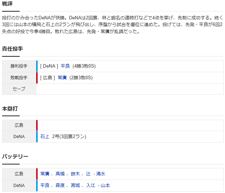Open winning pitcher 平良 player link

point(65,66)
